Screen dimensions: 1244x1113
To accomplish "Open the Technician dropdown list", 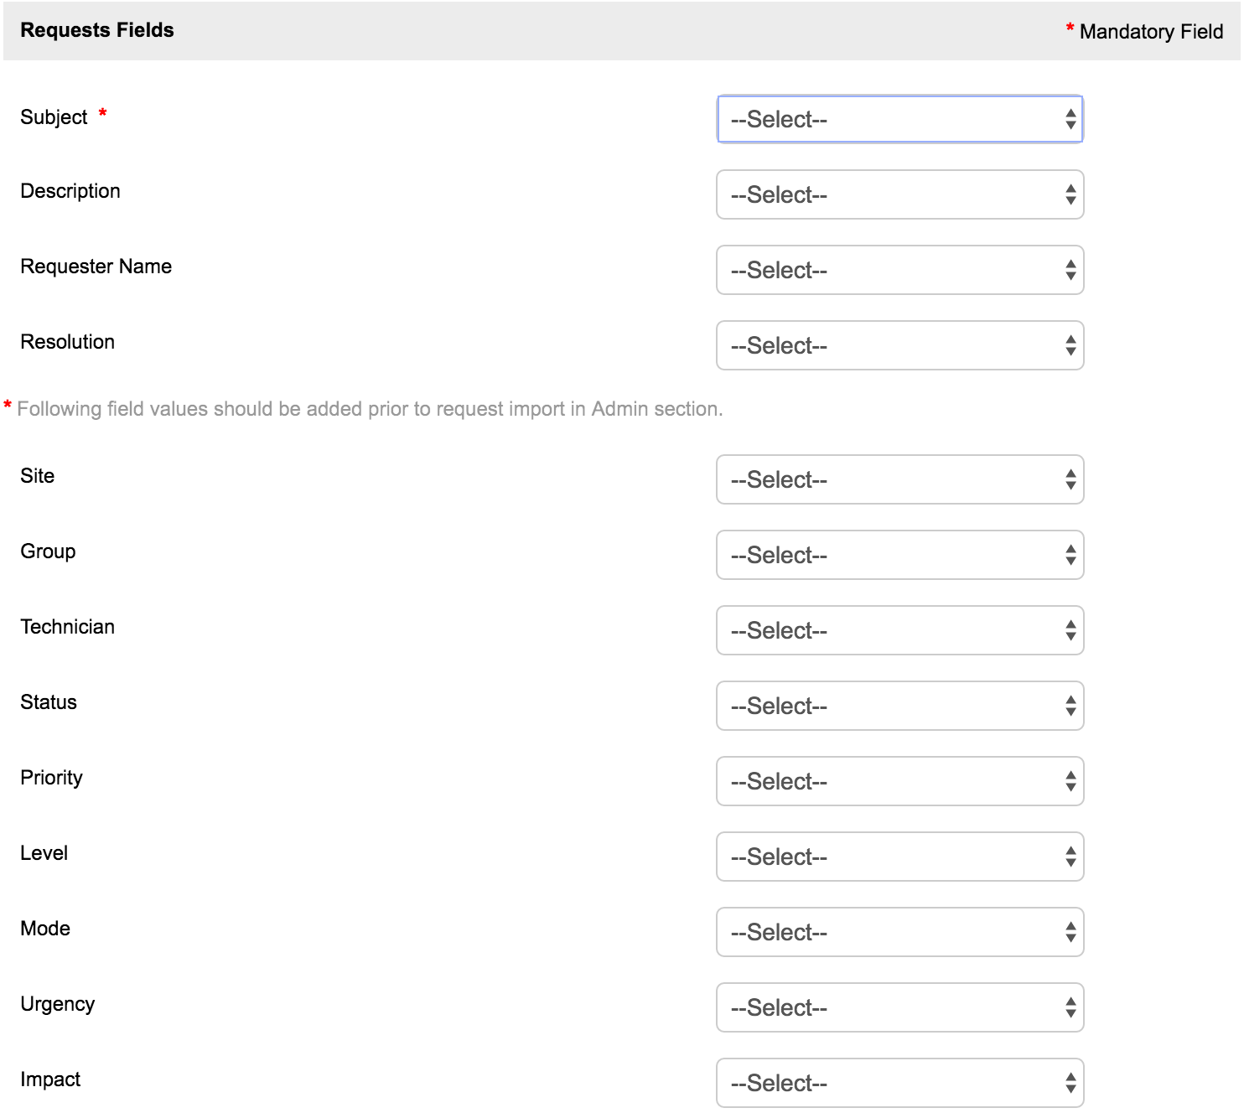I will (x=899, y=630).
